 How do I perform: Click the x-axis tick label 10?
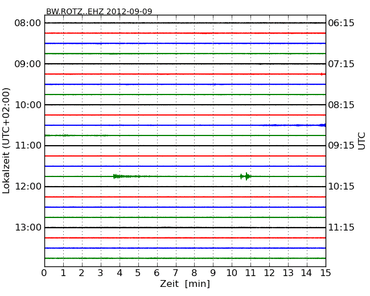point(232,273)
